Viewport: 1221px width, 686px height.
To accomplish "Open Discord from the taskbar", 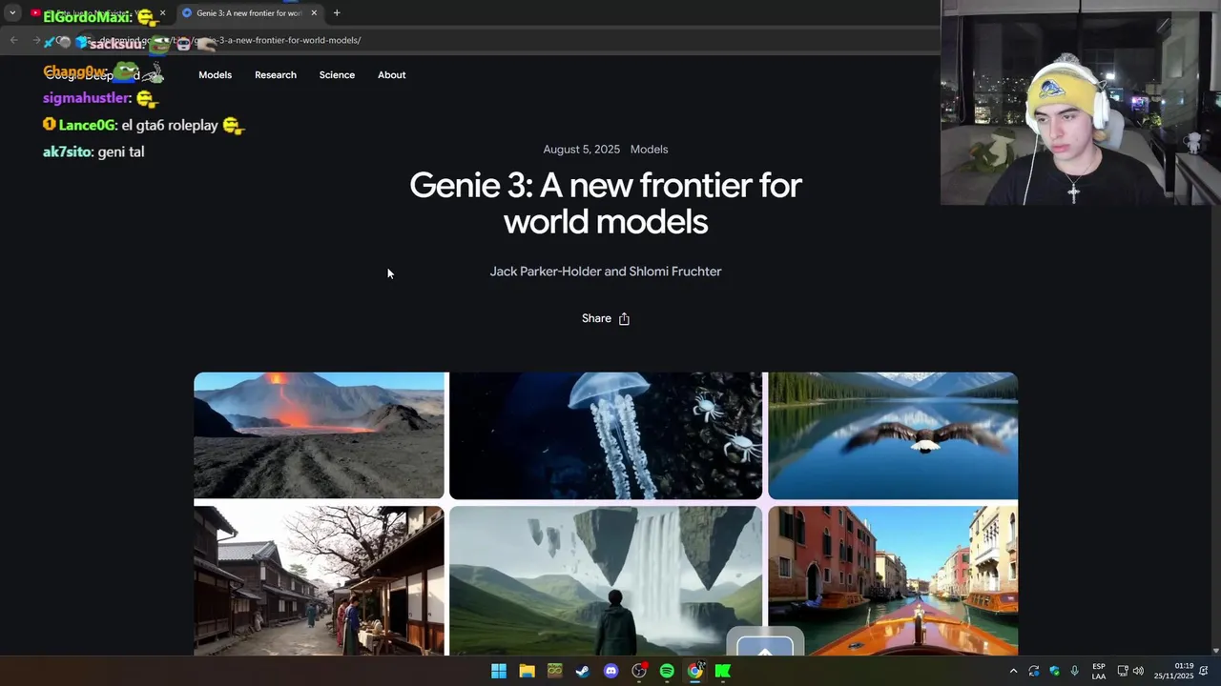I will (610, 671).
